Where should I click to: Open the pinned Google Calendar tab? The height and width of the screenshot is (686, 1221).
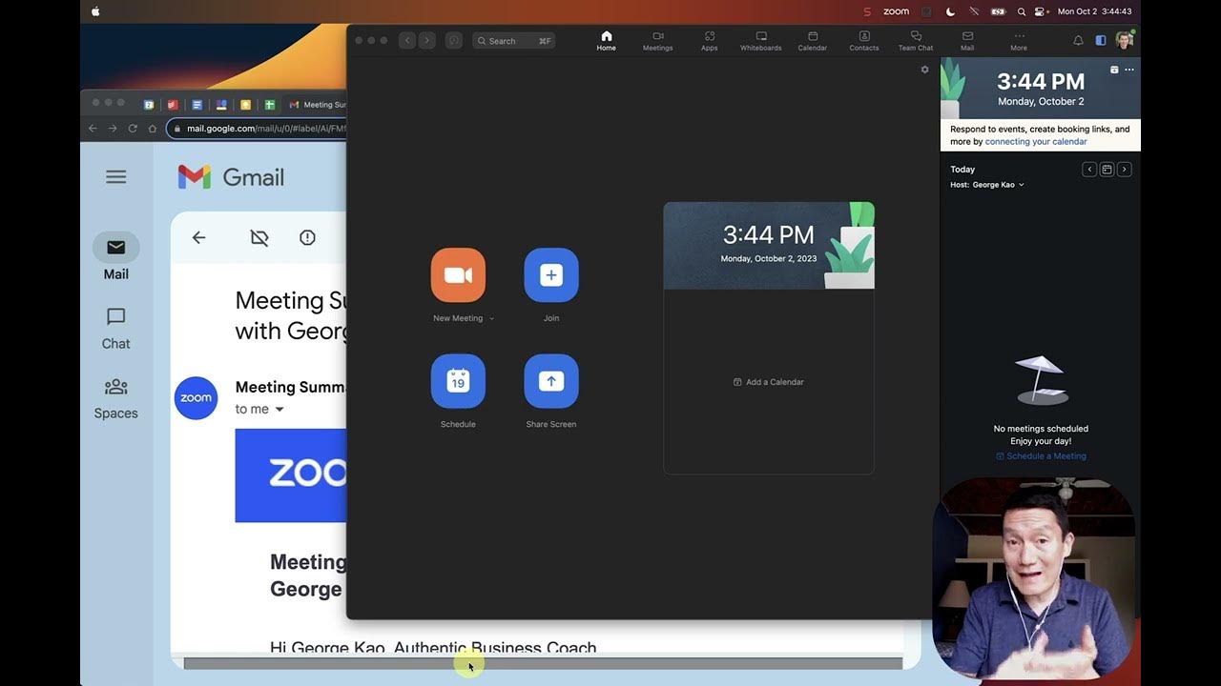149,105
